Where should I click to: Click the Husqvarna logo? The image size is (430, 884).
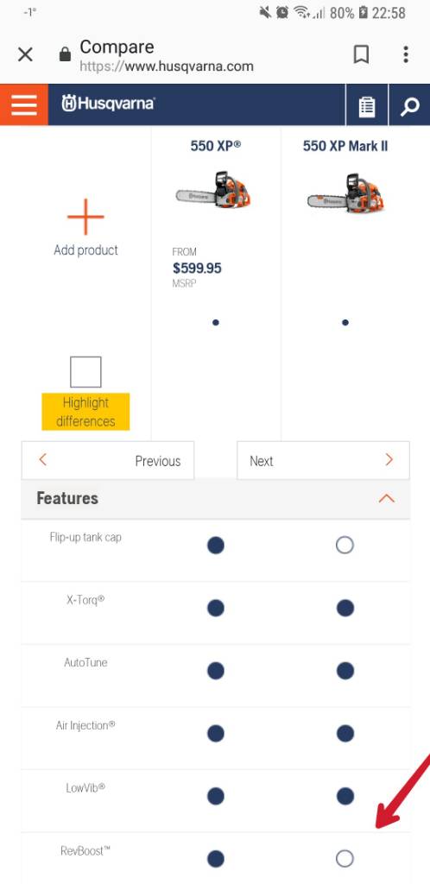point(108,104)
